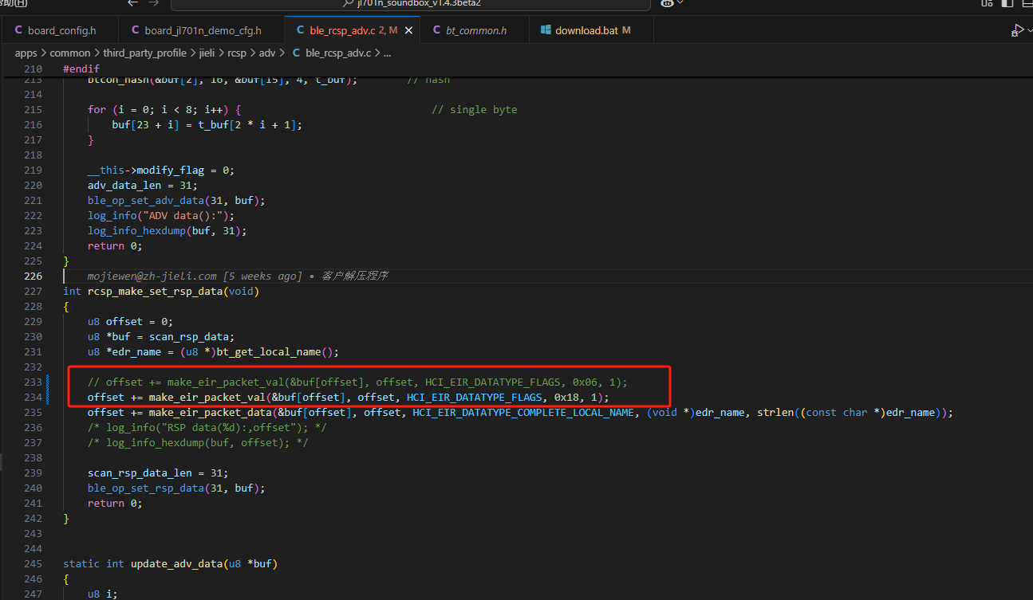Click the "// single byte" comment on line 215
Image resolution: width=1033 pixels, height=600 pixels.
(475, 109)
